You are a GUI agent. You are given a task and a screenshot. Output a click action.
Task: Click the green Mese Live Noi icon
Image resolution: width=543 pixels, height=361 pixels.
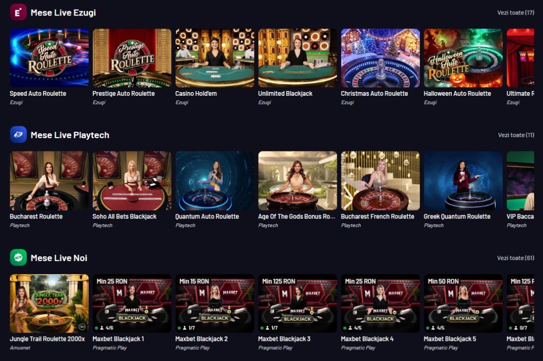point(18,258)
